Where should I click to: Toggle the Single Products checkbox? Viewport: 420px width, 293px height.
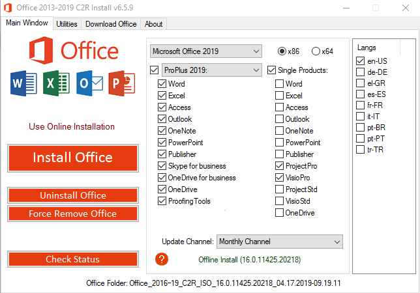(272, 70)
